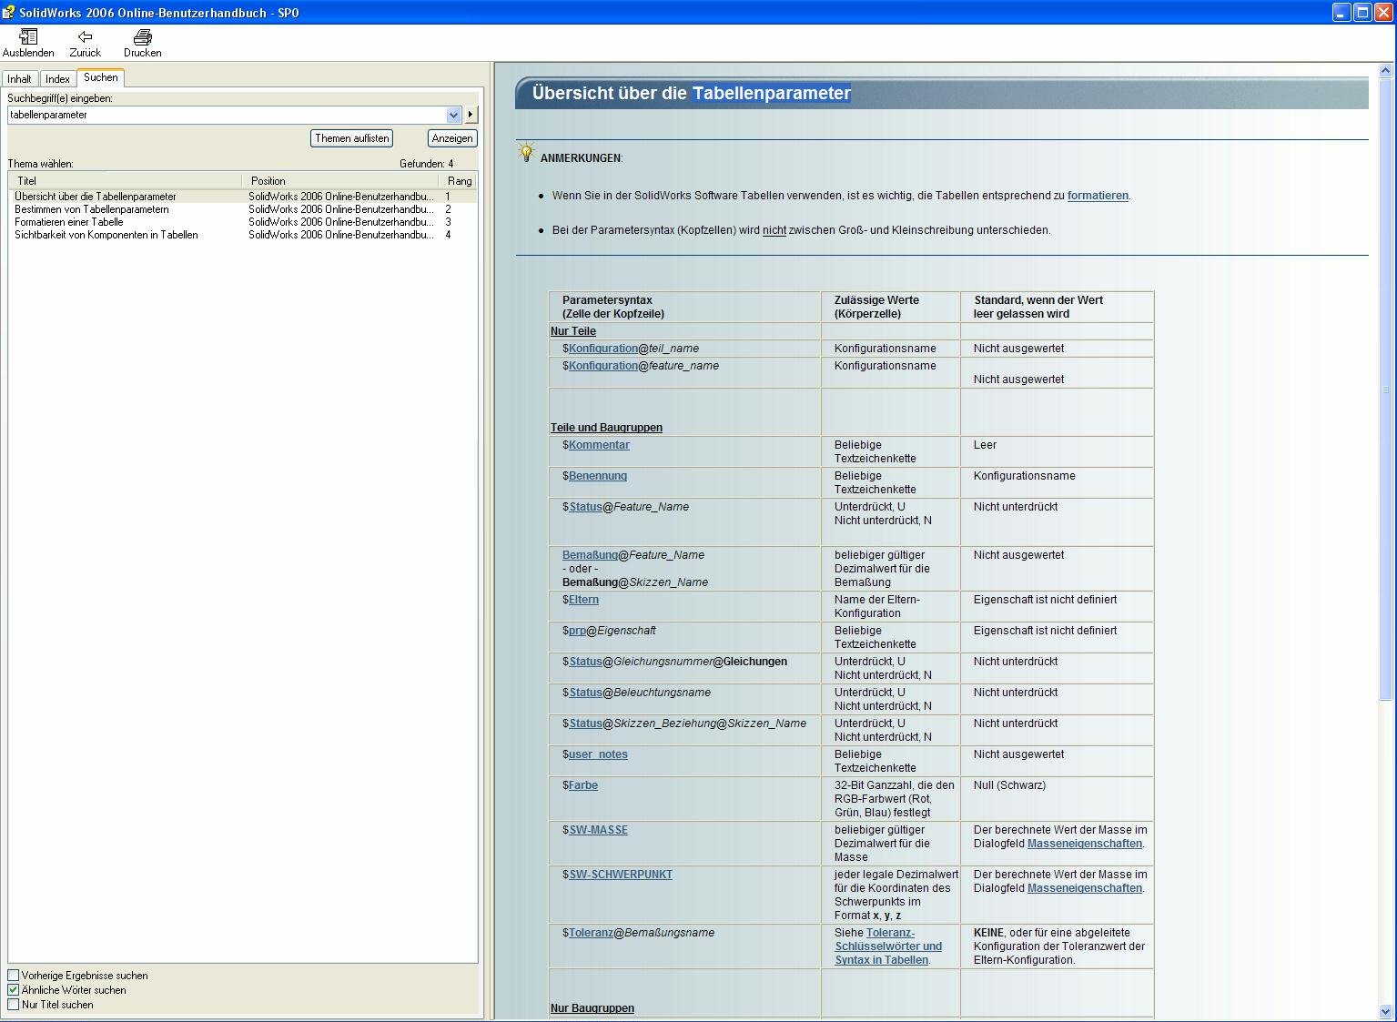Follow the $Eltern link
This screenshot has height=1022, width=1397.
pyautogui.click(x=583, y=600)
